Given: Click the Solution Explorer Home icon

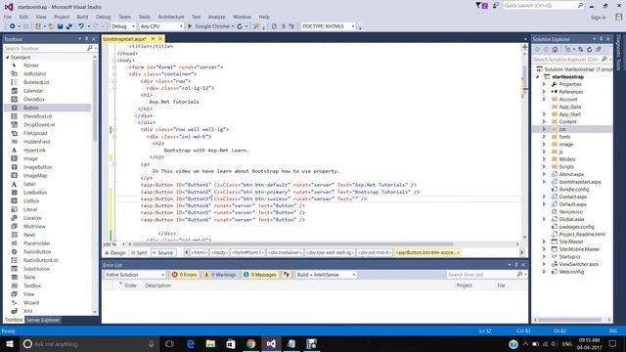Looking at the screenshot, I should (555, 50).
